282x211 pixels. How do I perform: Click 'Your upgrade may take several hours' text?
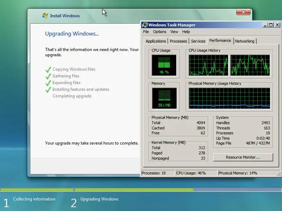(92, 143)
